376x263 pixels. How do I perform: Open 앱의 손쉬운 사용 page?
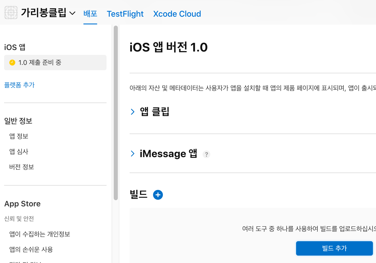coord(31,249)
